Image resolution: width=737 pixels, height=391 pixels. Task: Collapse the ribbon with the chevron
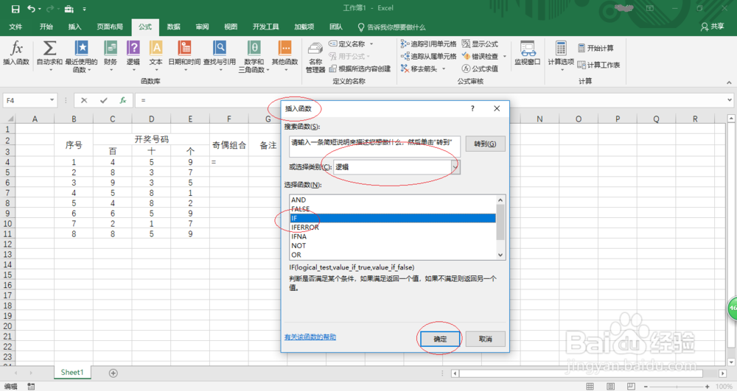(729, 82)
